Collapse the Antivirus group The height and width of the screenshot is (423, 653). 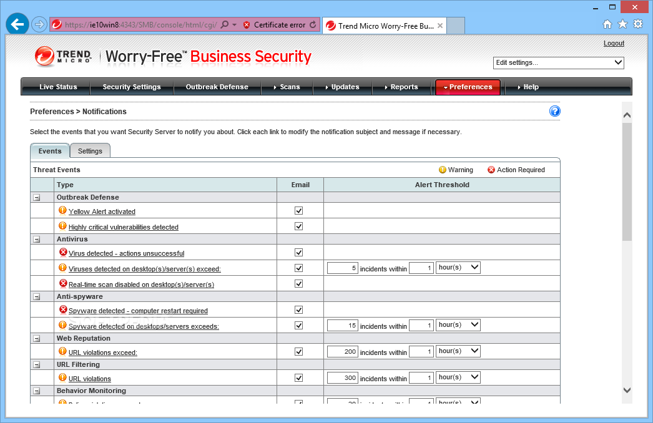point(37,240)
